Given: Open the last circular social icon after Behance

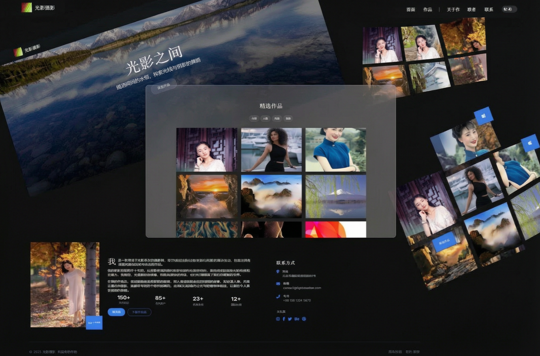Looking at the screenshot, I should pos(304,319).
